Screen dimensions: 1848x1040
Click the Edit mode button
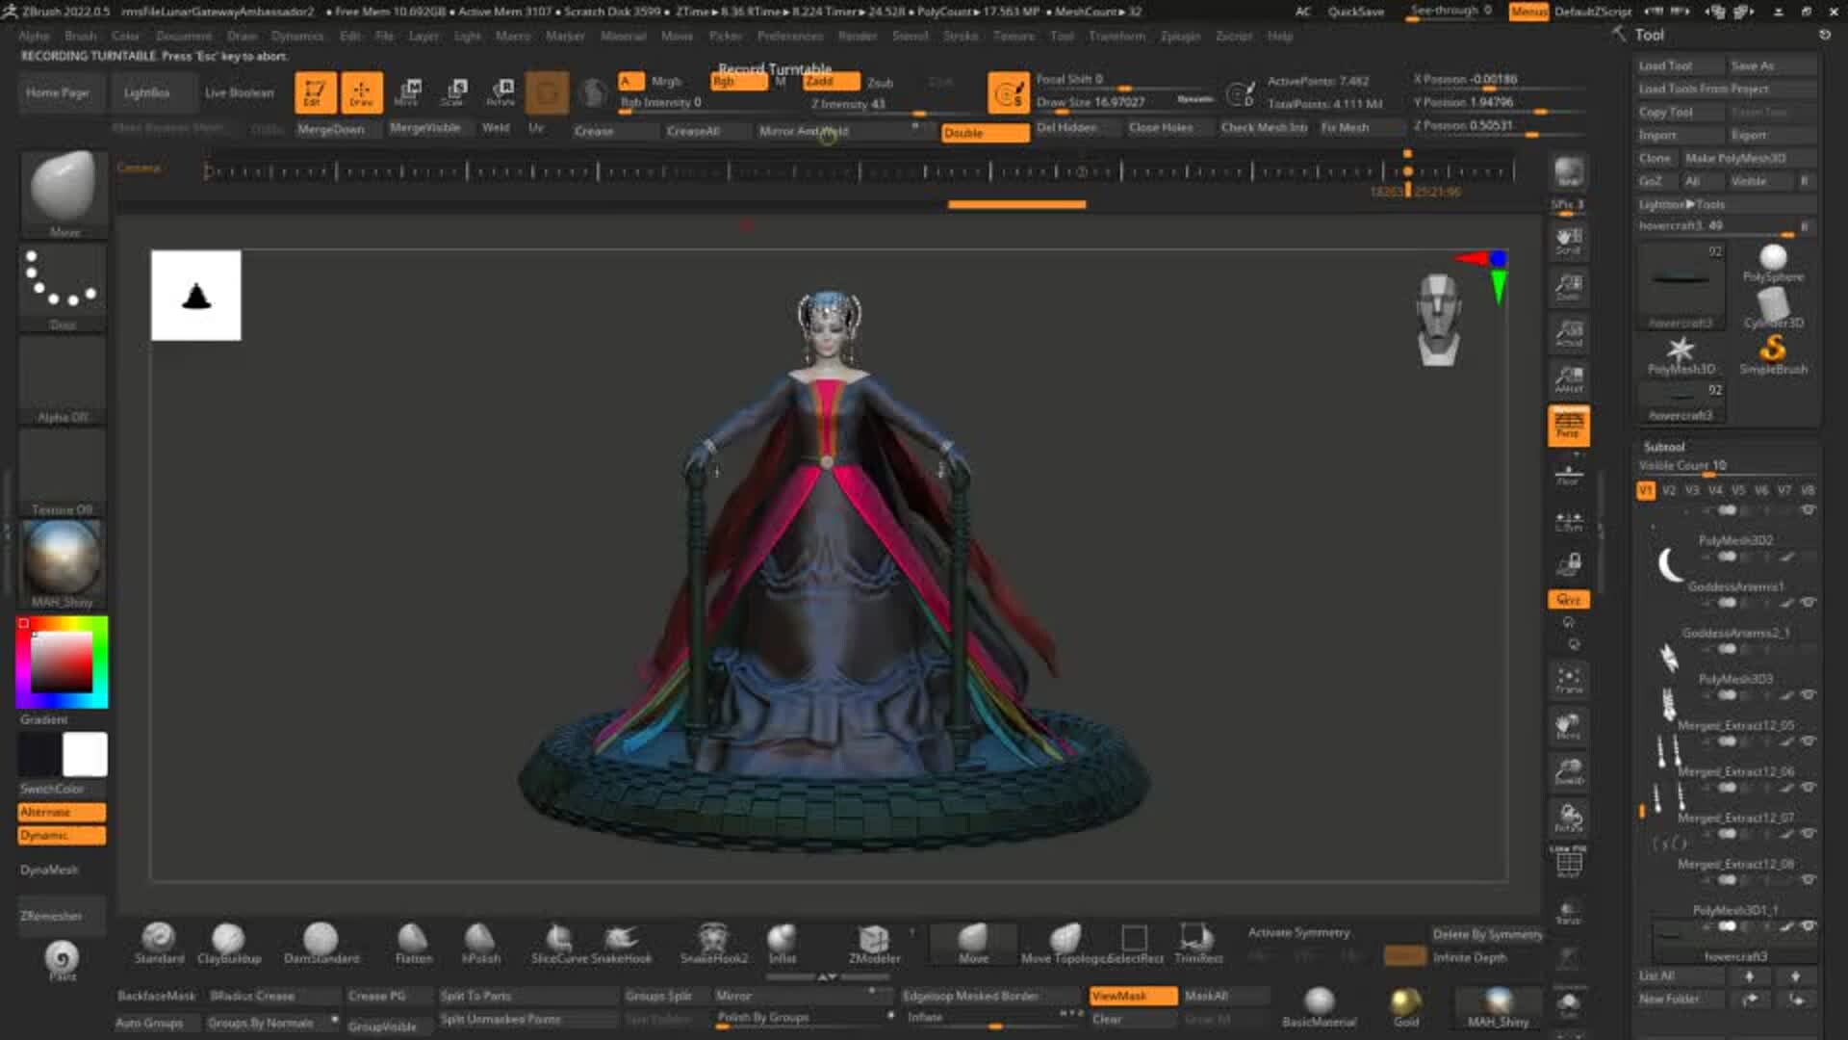(x=315, y=92)
